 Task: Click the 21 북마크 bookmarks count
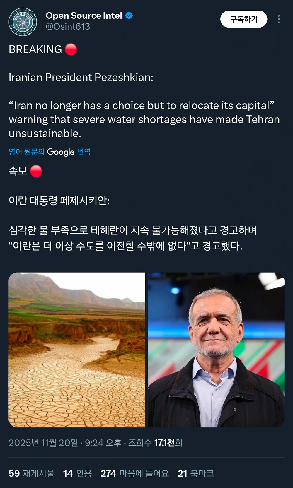click(195, 473)
